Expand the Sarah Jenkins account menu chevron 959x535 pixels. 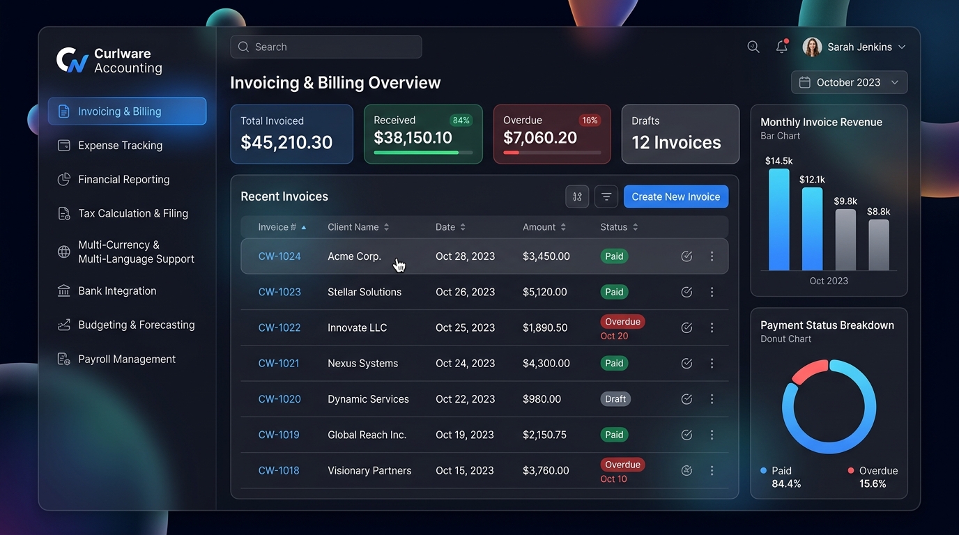coord(901,47)
